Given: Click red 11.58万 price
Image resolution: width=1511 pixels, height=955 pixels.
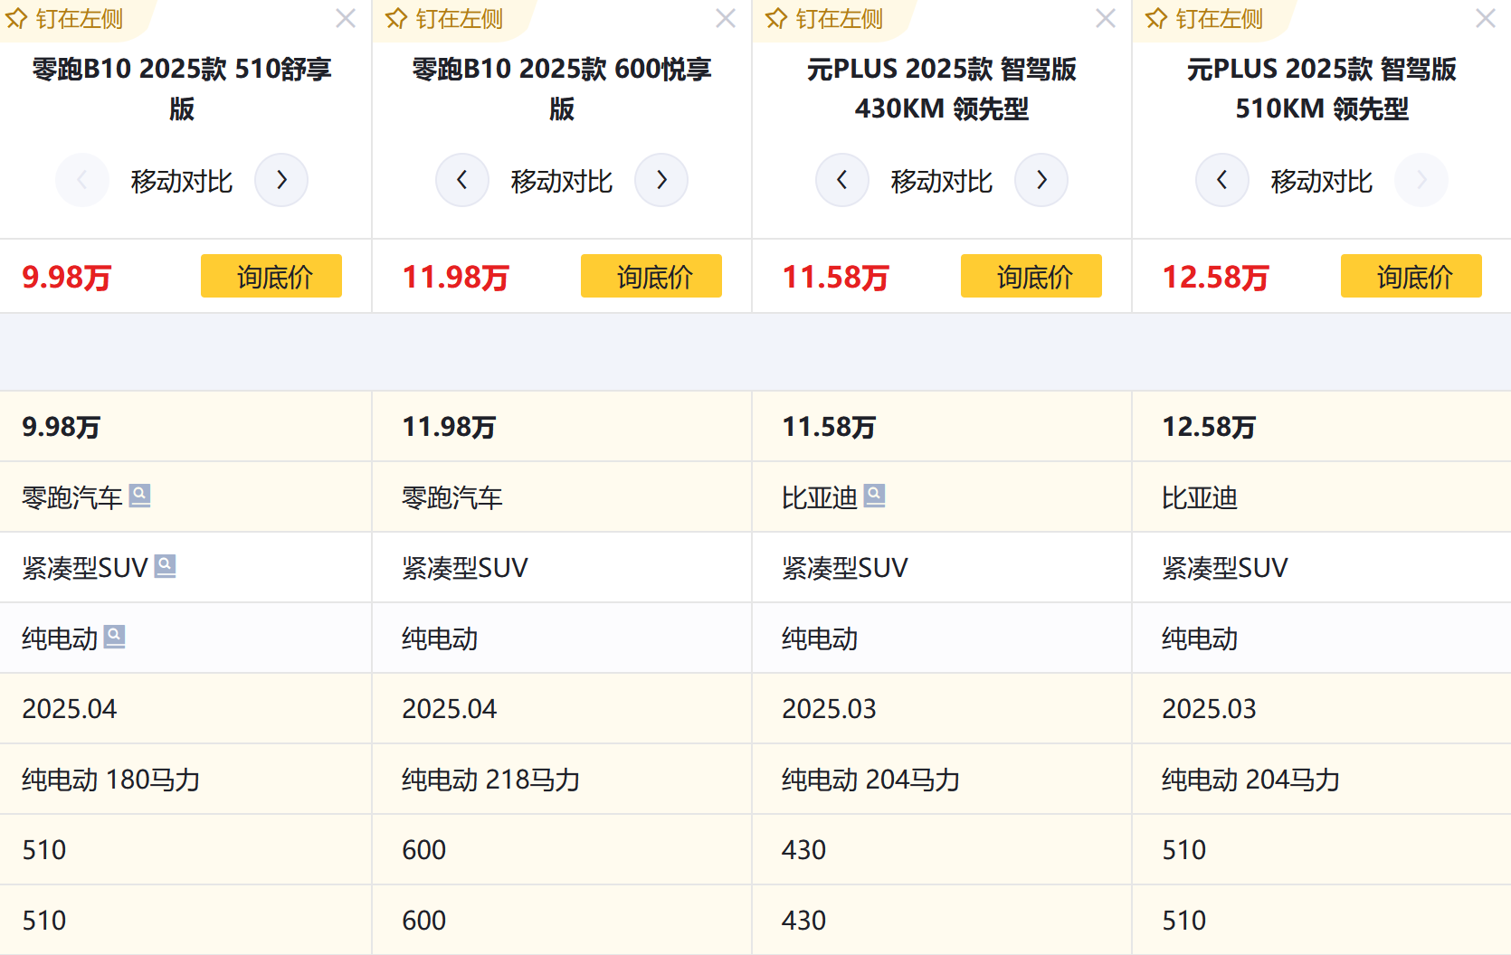Looking at the screenshot, I should (x=835, y=277).
